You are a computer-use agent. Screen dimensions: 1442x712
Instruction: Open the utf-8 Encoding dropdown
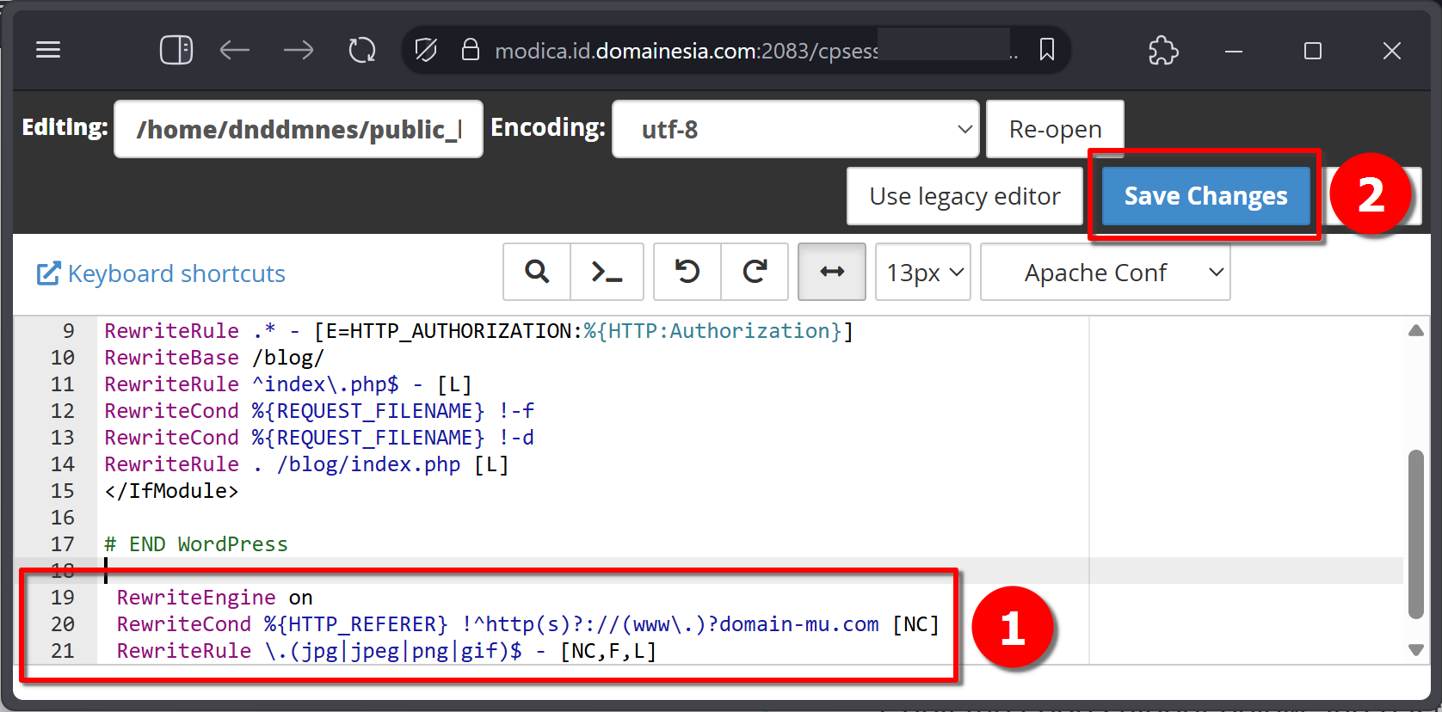(796, 129)
